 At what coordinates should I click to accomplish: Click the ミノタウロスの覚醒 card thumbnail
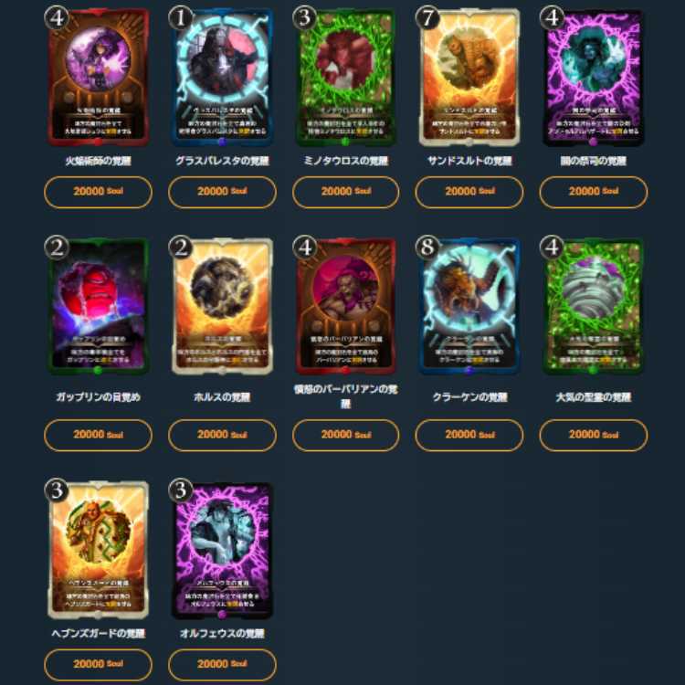(345, 78)
